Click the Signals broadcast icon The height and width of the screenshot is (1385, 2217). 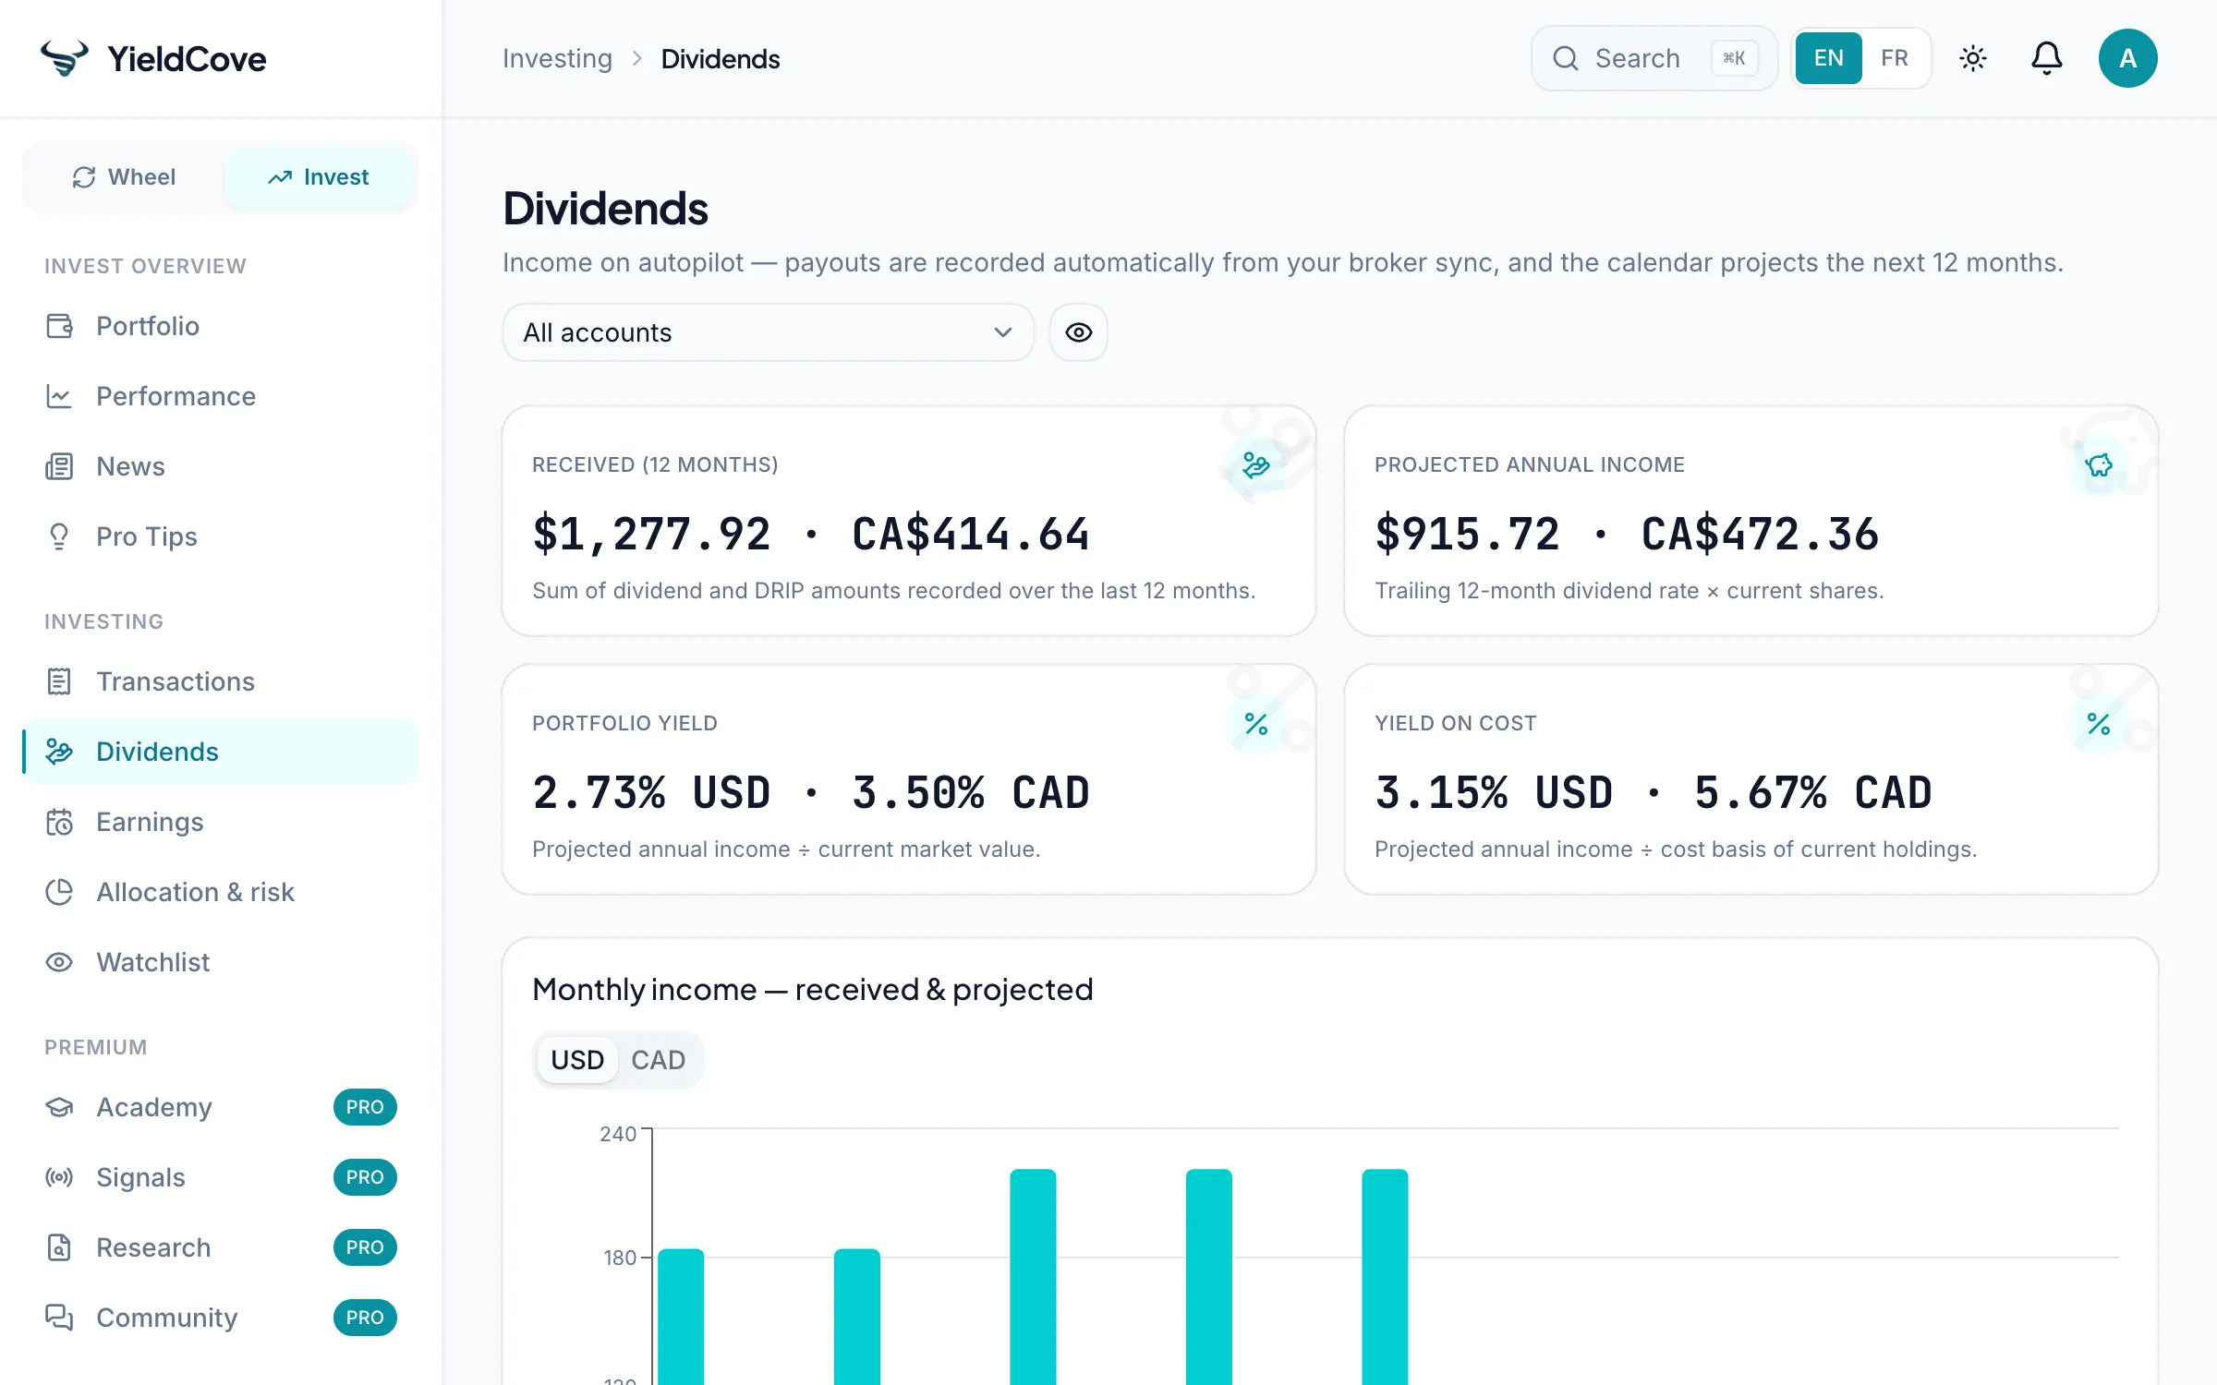[x=59, y=1177]
